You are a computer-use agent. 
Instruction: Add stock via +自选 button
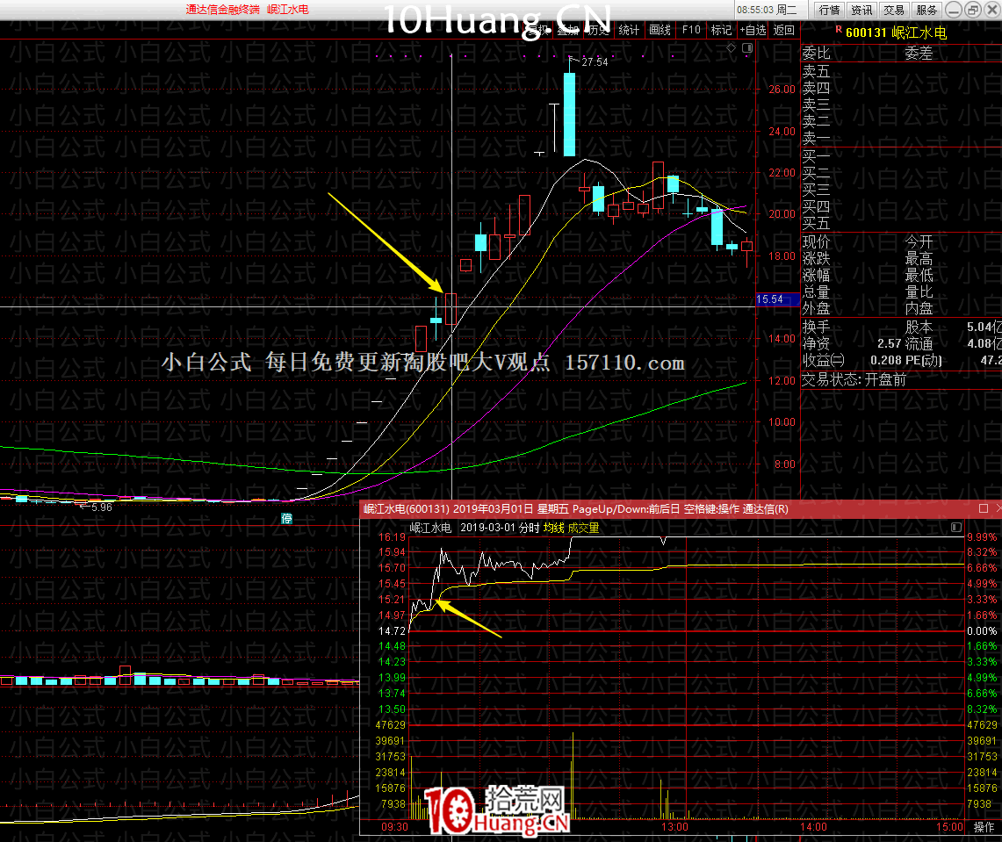(x=753, y=30)
